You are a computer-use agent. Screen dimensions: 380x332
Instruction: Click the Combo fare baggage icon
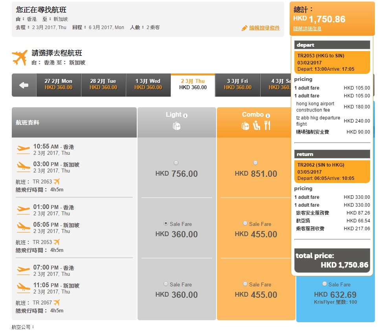click(245, 126)
